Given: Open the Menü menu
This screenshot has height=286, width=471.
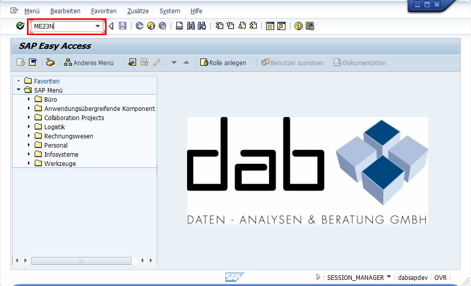Looking at the screenshot, I should tap(32, 11).
